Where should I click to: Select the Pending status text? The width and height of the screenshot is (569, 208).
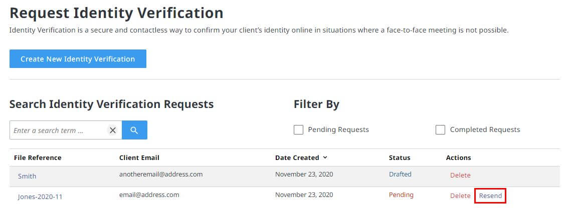(401, 194)
